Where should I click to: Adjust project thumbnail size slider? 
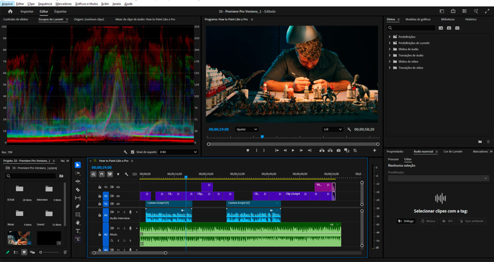pos(49,252)
